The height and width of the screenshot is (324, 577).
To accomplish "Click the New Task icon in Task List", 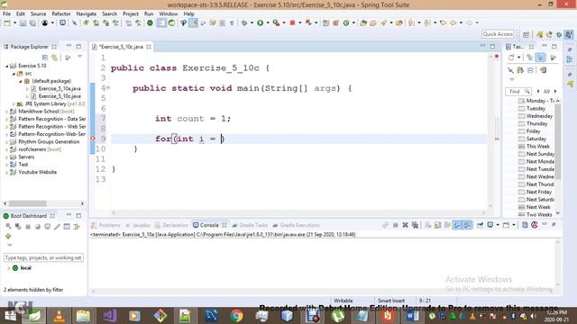I will 511,58.
